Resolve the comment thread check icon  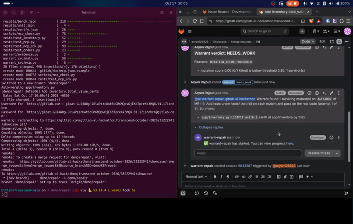[x=309, y=93]
